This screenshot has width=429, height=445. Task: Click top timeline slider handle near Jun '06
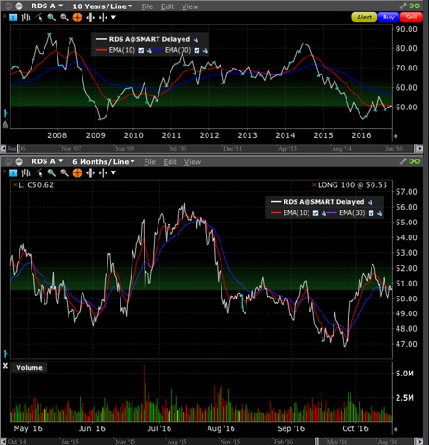19,149
